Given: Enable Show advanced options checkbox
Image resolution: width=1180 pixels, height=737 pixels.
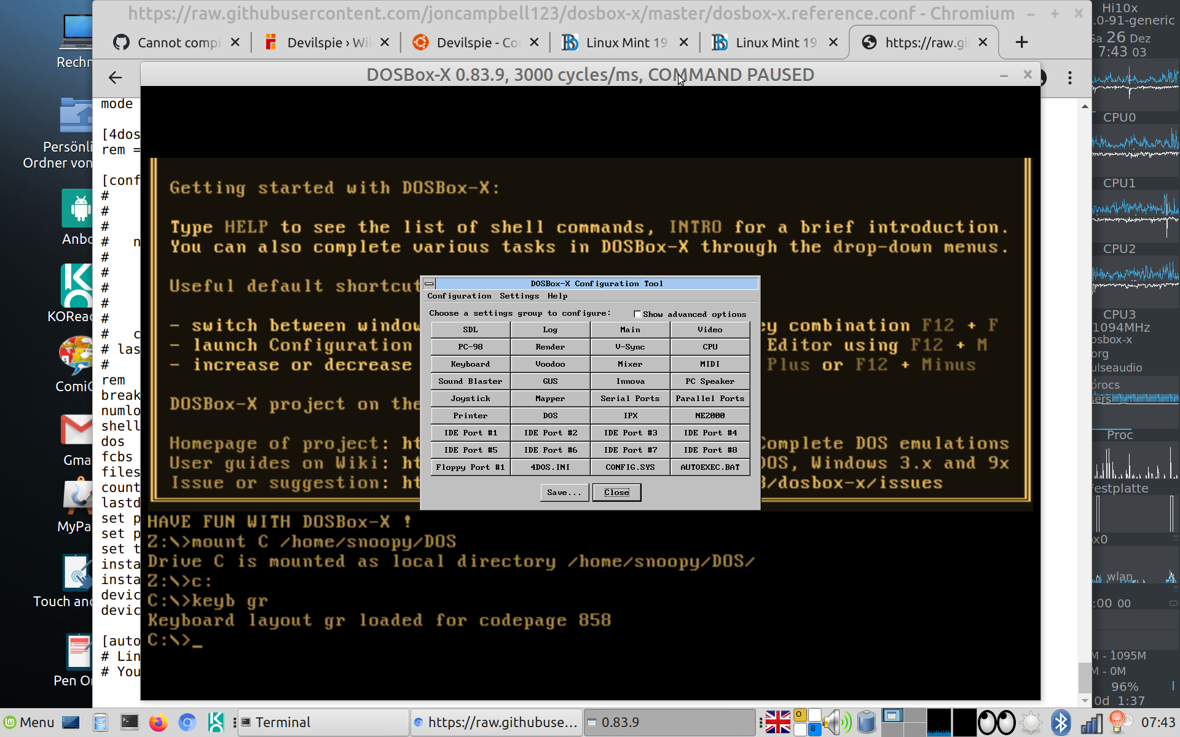Looking at the screenshot, I should click(x=637, y=314).
